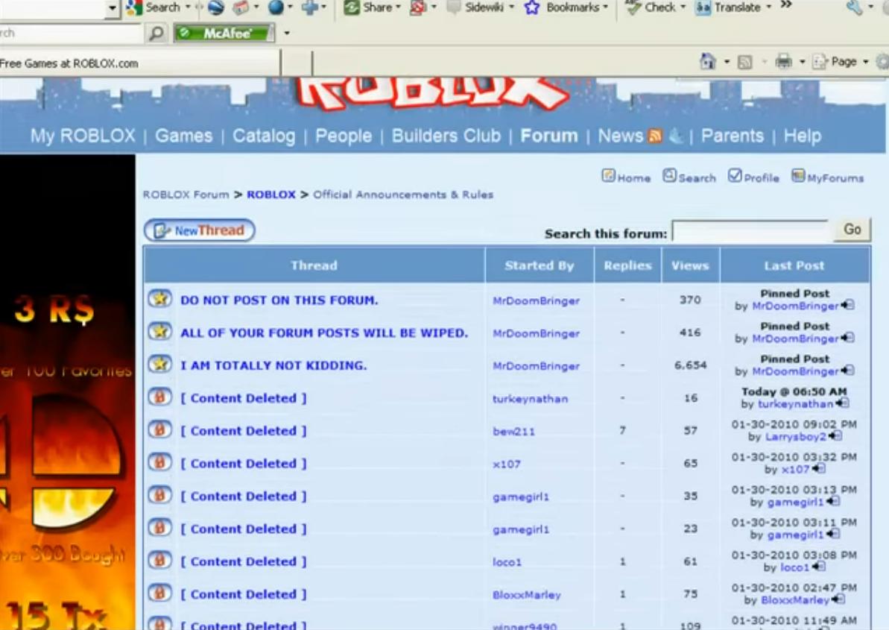Image resolution: width=889 pixels, height=630 pixels.
Task: Click the Print toolbar icon
Action: [x=783, y=61]
